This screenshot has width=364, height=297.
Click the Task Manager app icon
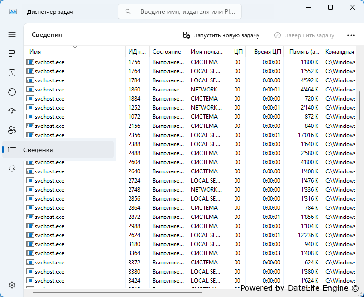coord(13,11)
